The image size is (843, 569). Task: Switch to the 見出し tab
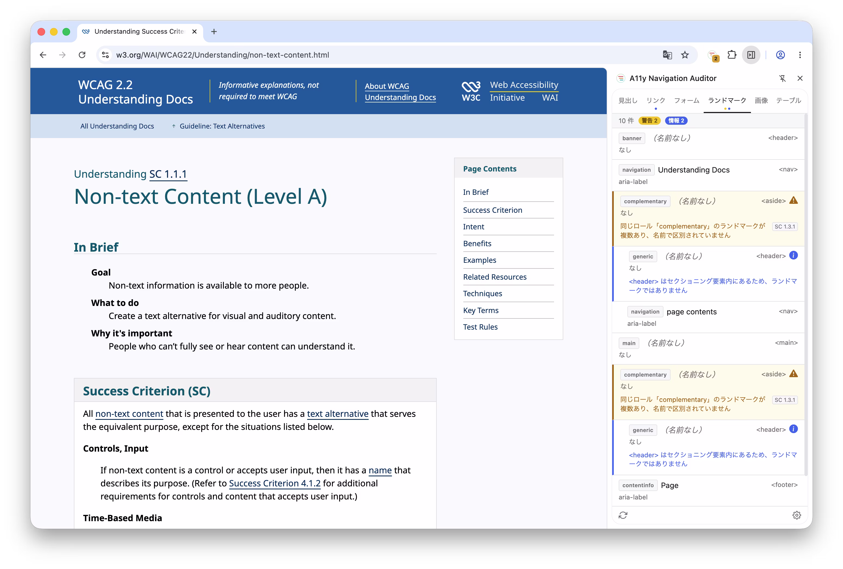628,101
